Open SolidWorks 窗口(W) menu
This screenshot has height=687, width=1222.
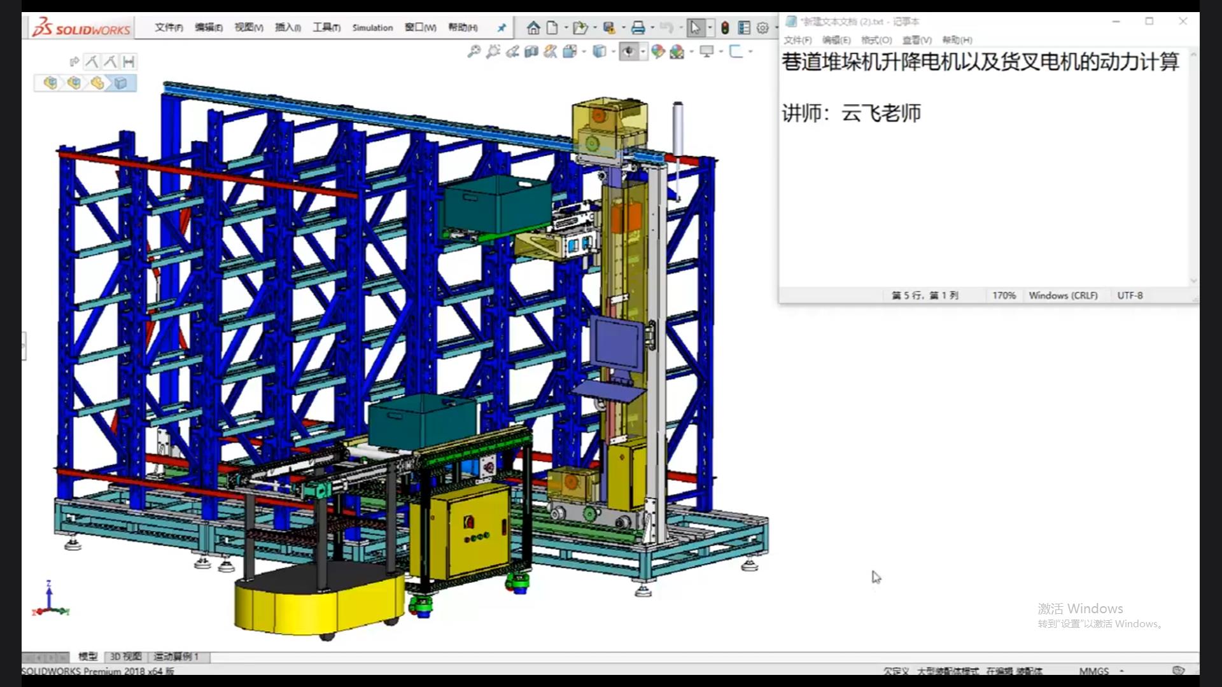click(420, 28)
